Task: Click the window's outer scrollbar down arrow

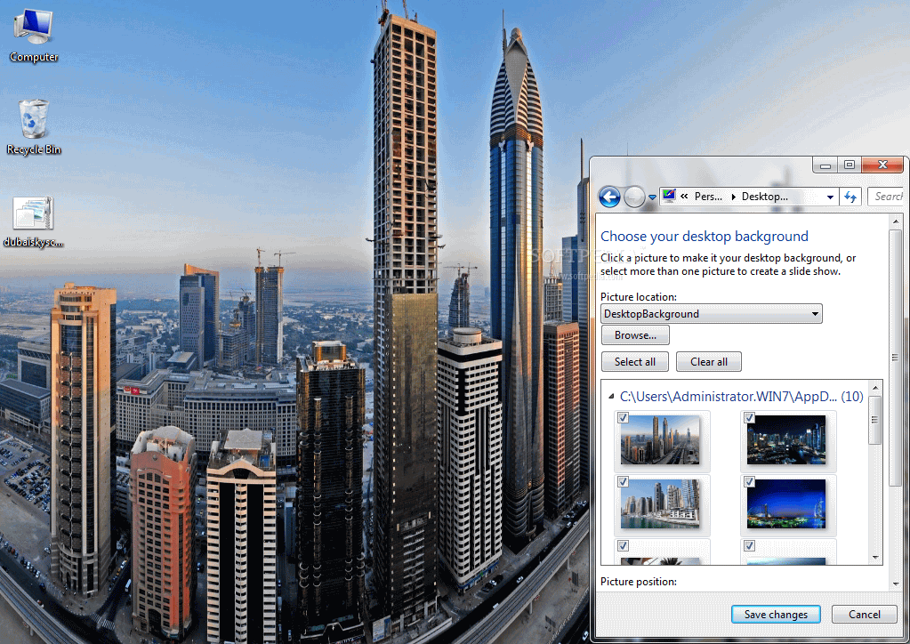Action: (x=896, y=584)
